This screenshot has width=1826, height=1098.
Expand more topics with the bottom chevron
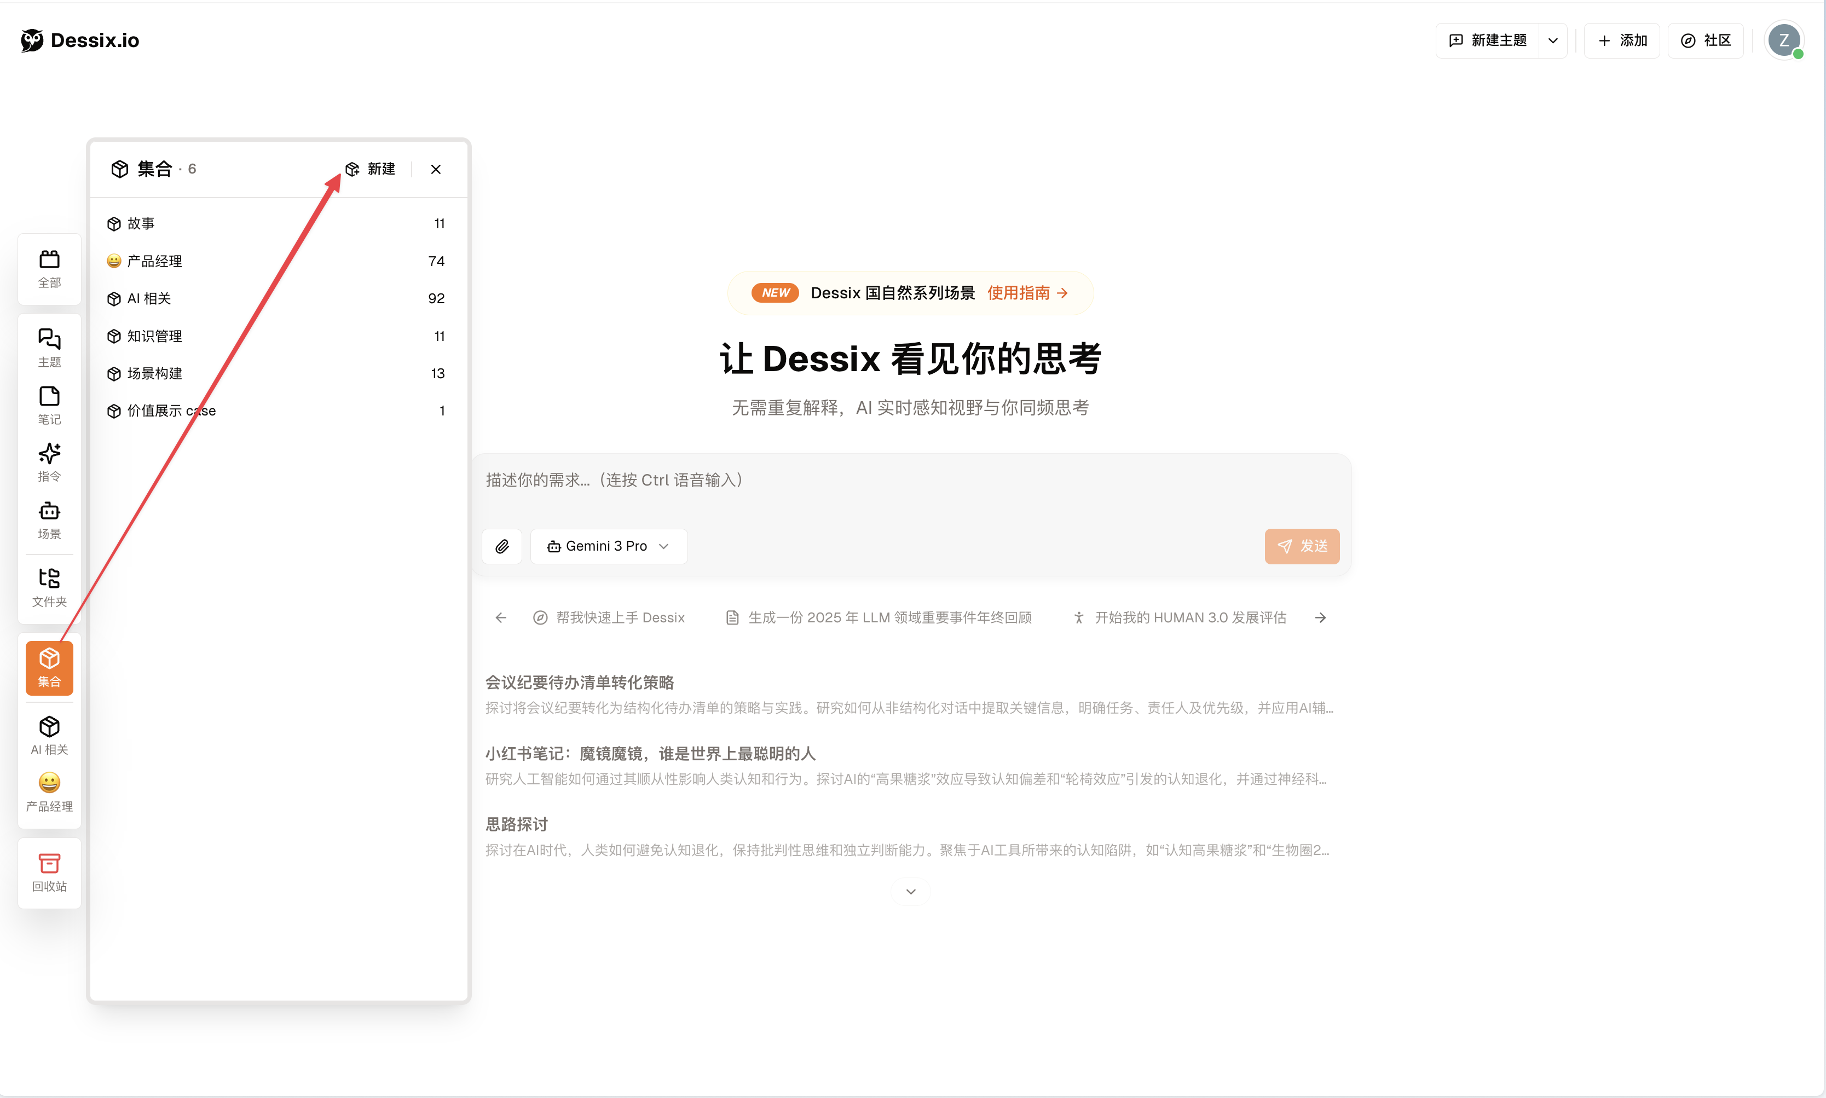coord(910,891)
